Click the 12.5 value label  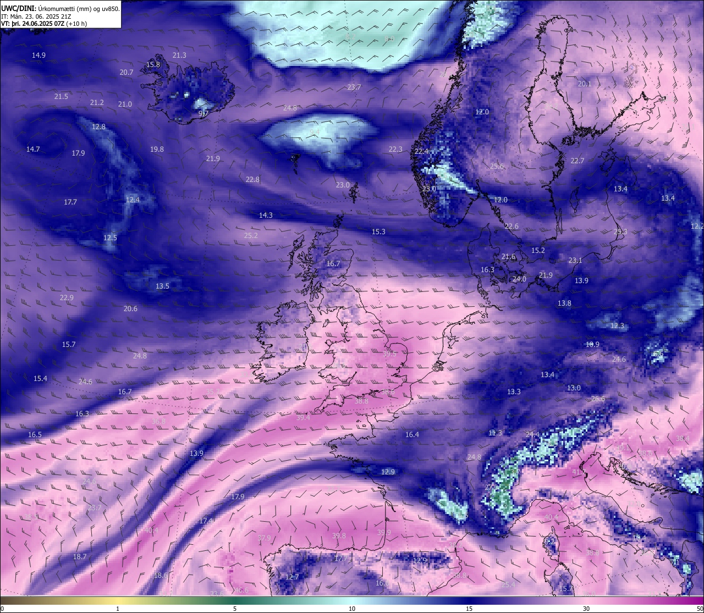click(110, 238)
